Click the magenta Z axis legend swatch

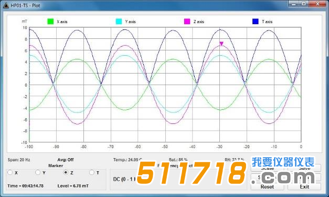[x=187, y=22]
